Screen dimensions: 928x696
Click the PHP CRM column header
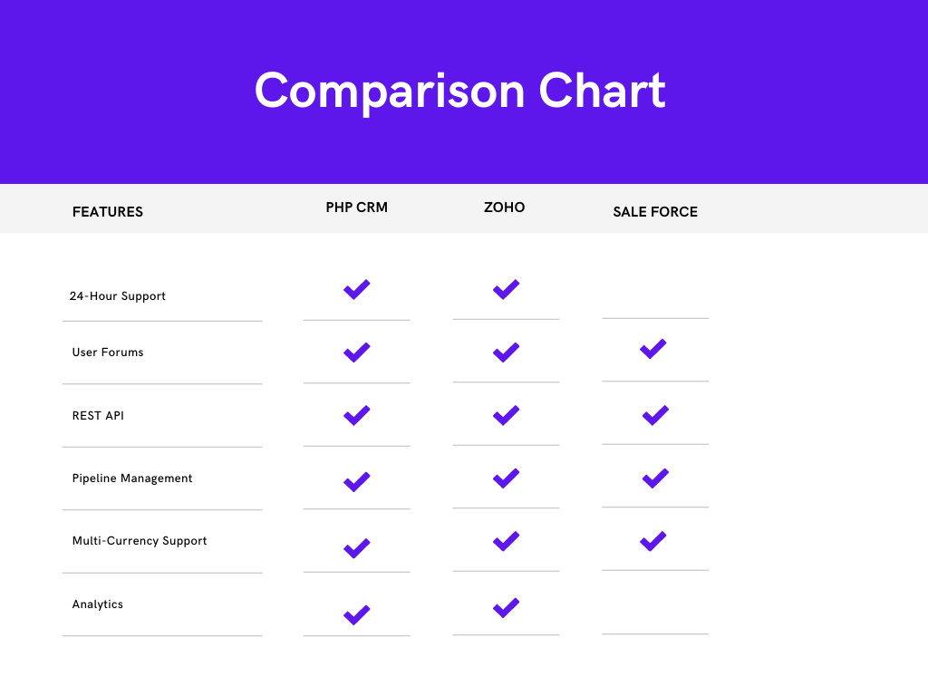coord(357,208)
